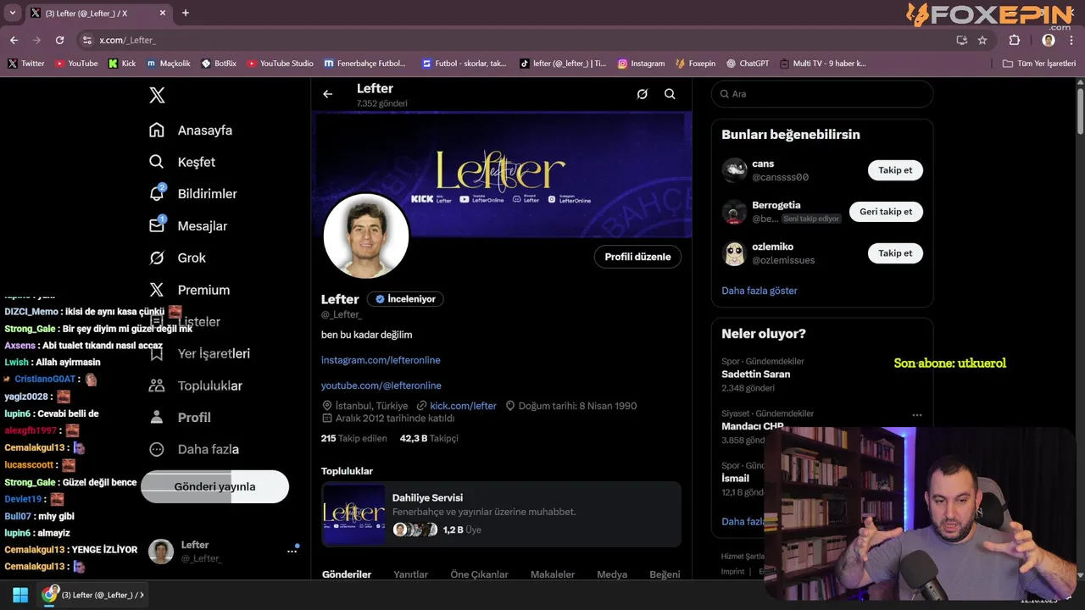This screenshot has width=1085, height=610.
Task: Open the Twitter bookmark
Action: point(26,64)
